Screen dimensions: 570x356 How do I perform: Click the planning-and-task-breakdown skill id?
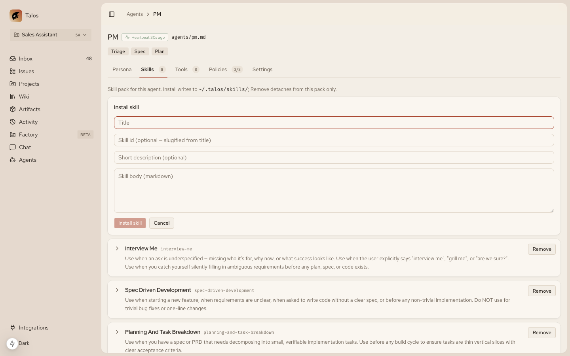point(239,332)
